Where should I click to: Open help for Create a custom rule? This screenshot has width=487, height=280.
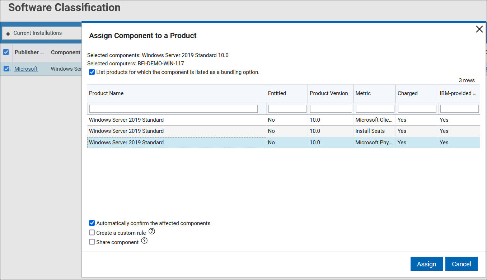(x=152, y=232)
